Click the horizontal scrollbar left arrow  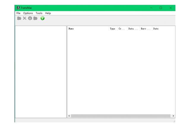69,116
